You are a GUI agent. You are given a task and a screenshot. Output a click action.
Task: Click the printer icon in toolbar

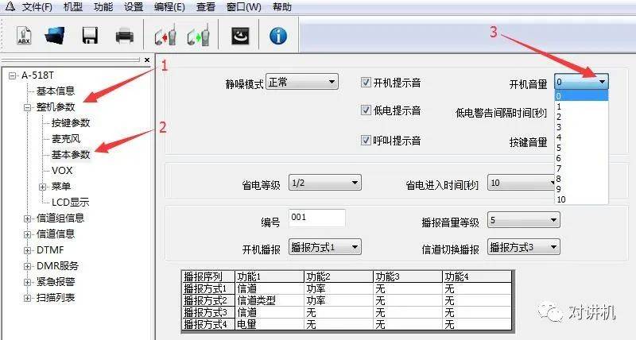124,36
